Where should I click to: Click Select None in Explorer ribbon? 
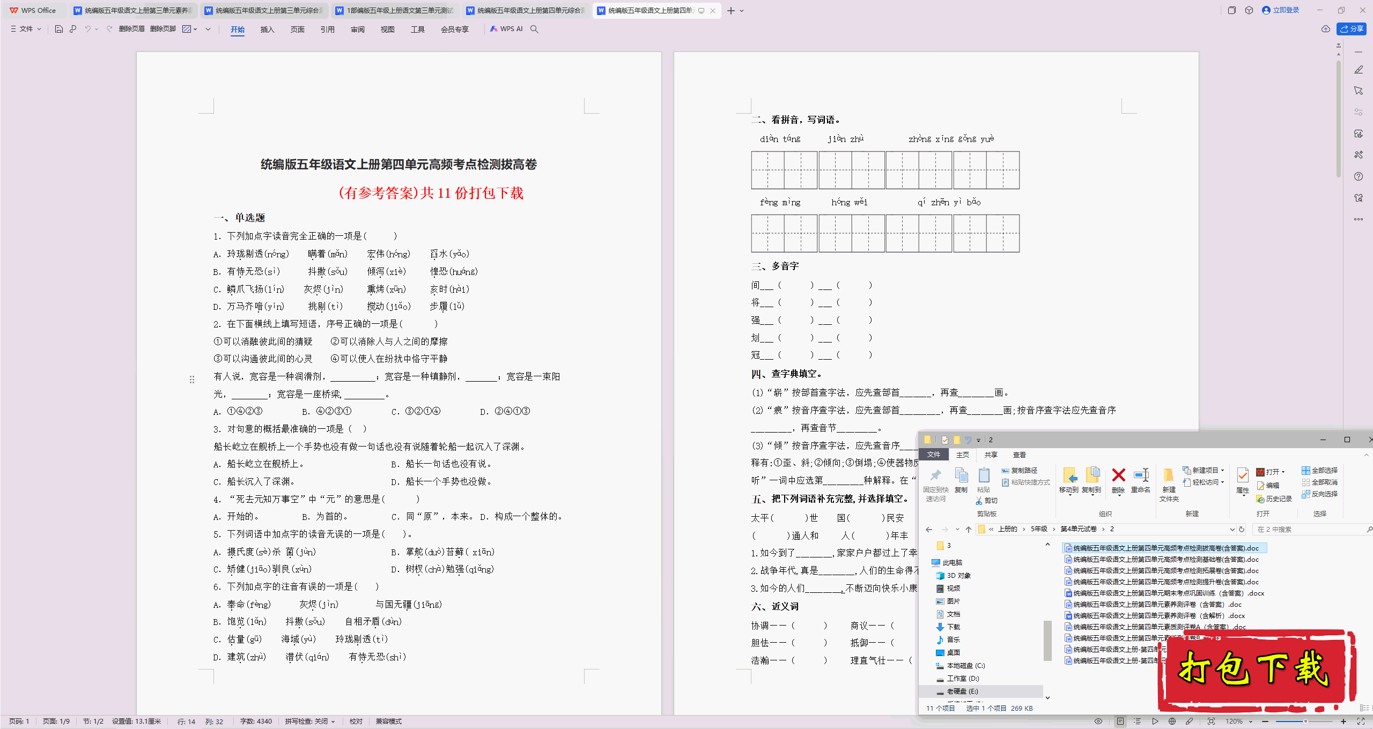pos(1319,482)
